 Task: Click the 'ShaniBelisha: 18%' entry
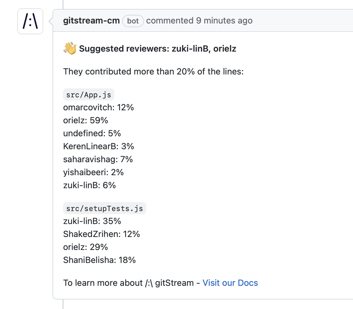(99, 260)
